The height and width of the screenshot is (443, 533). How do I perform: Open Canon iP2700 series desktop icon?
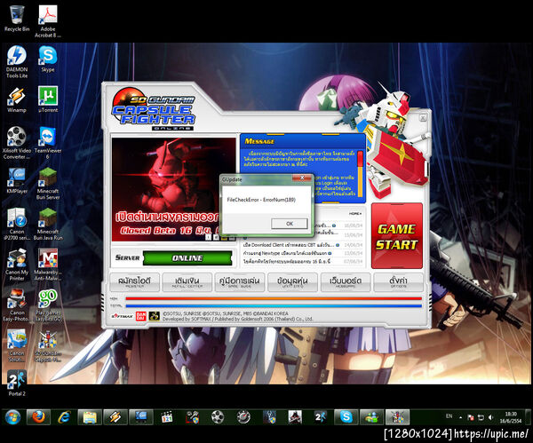point(17,225)
